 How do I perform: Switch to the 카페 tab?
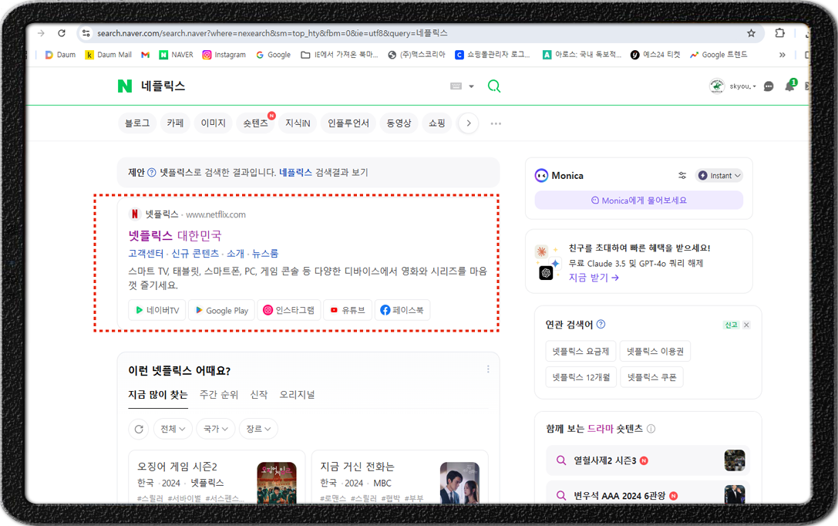pos(175,123)
